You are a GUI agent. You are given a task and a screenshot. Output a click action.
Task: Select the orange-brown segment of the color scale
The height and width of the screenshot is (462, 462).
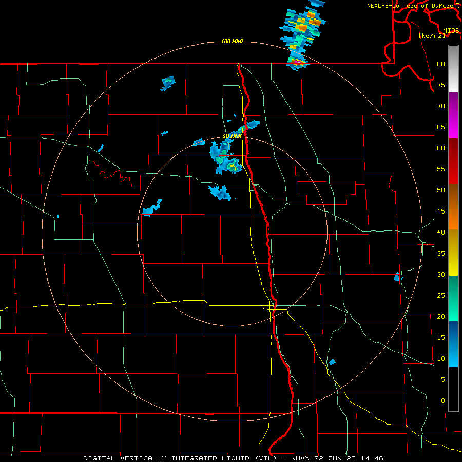(453, 206)
